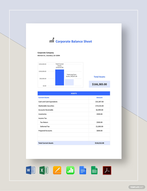
Task: Open the Google Docs format icon
Action: [83, 170]
